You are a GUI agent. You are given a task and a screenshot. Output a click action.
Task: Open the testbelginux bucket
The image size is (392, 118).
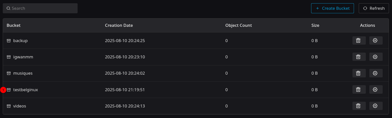point(25,89)
